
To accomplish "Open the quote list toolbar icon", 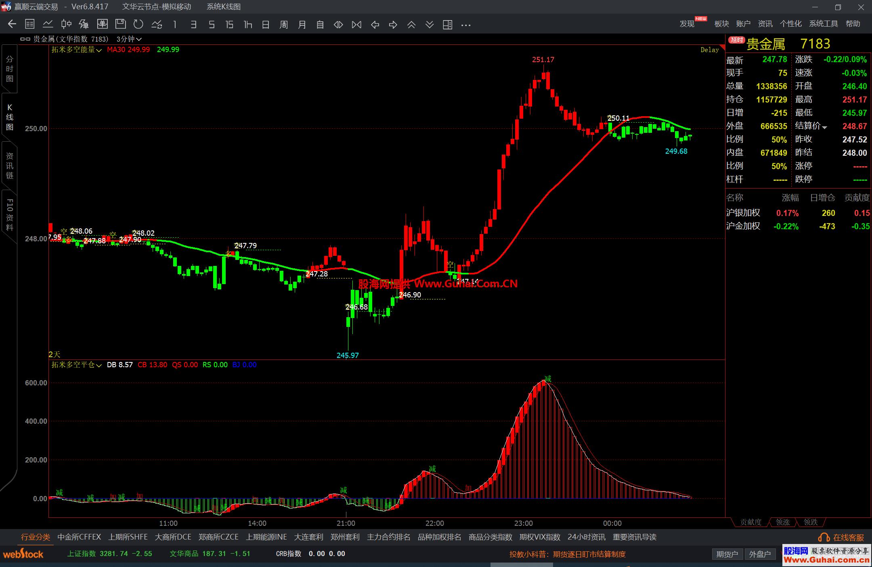I will 30,24.
